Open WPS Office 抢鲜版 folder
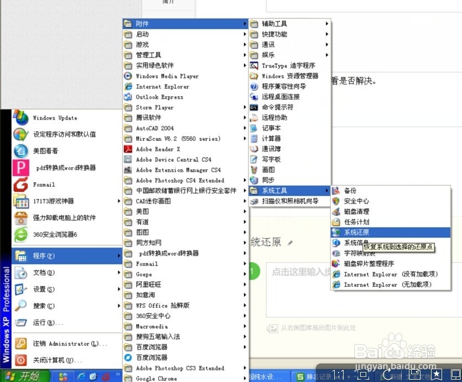The image size is (462, 382). coord(185,305)
